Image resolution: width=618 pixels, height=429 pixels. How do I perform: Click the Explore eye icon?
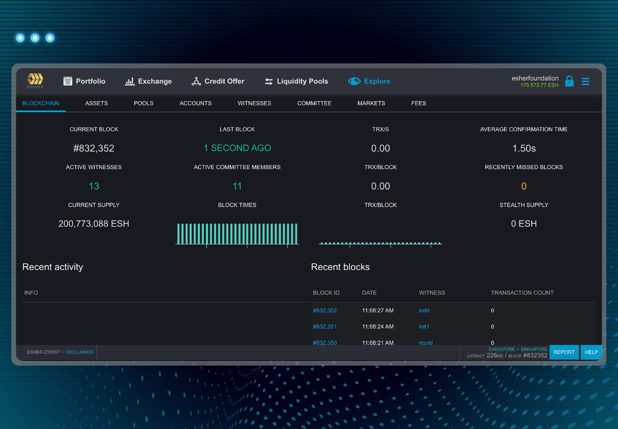[x=354, y=81]
